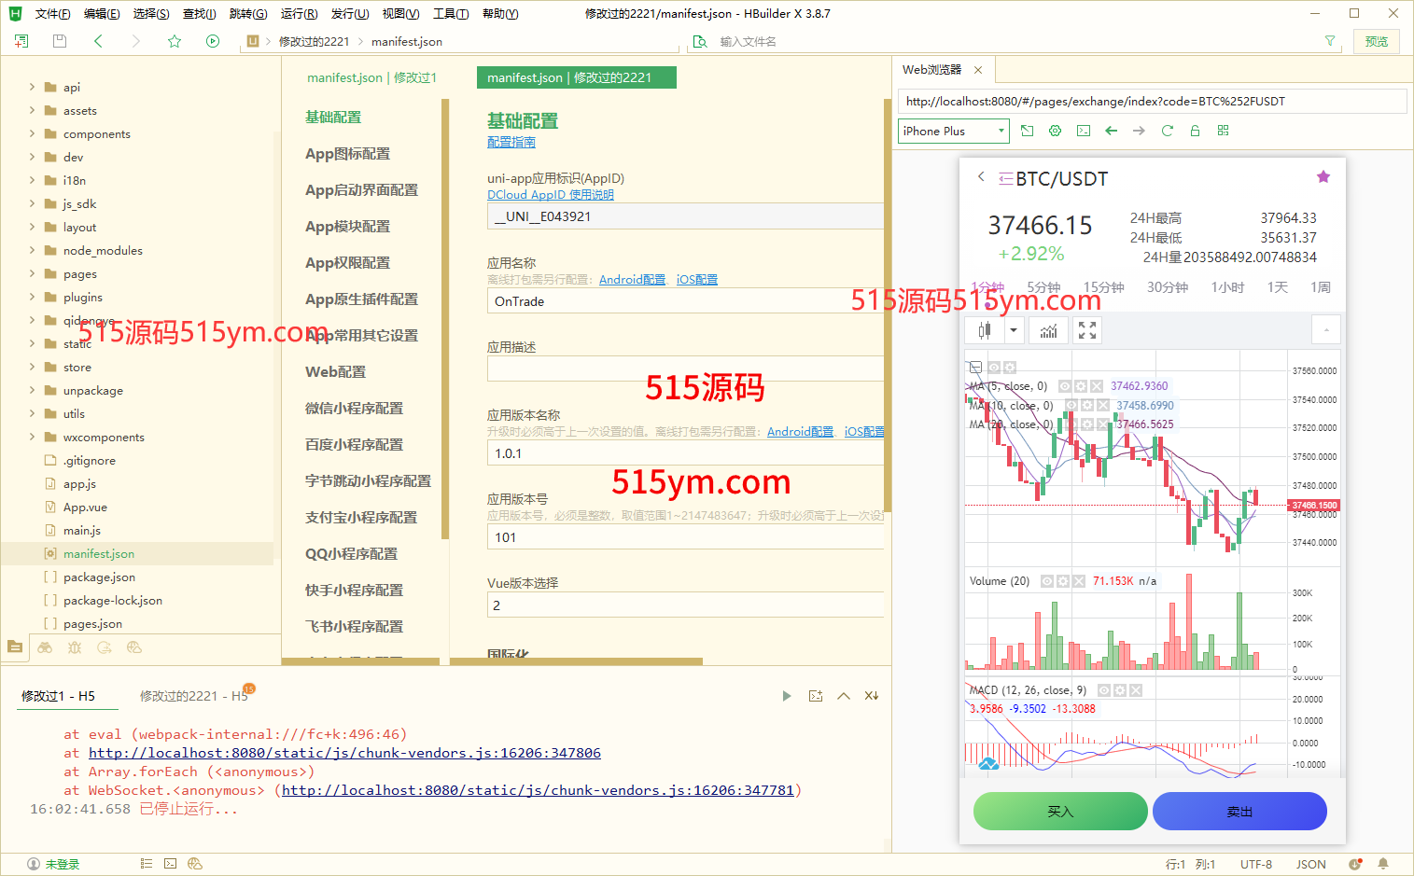The image size is (1414, 876).
Task: Open the DCloud AppID 使用说明 link
Action: [x=550, y=195]
